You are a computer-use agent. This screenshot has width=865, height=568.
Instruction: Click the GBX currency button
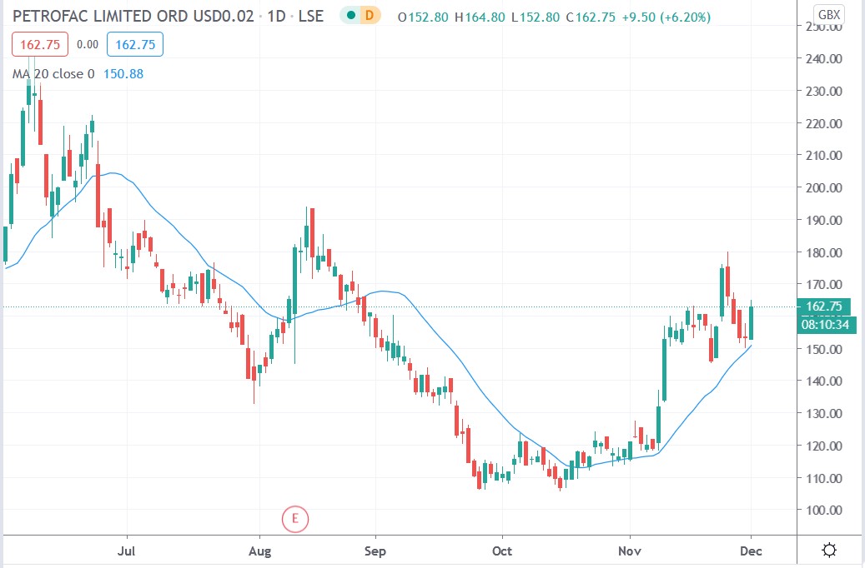point(828,14)
